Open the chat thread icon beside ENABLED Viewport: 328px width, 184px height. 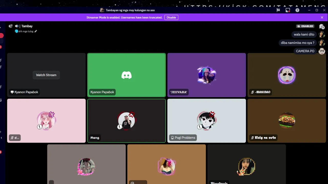click(x=322, y=26)
